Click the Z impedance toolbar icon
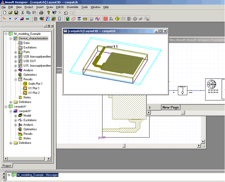 click(x=79, y=19)
